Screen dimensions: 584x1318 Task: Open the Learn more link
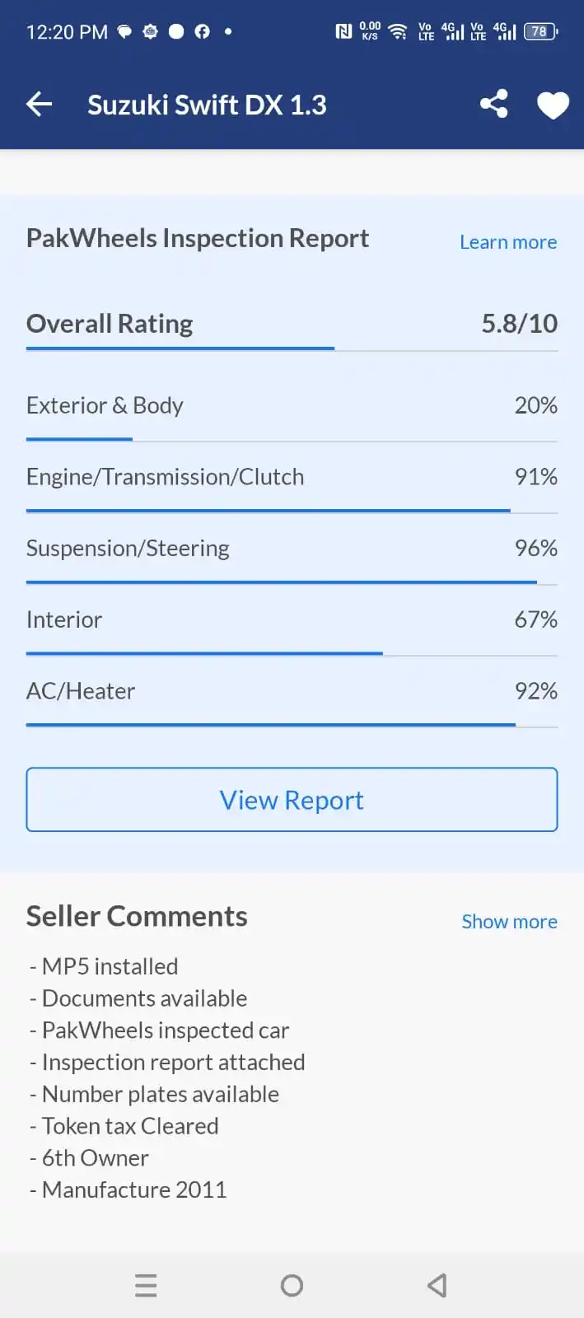click(507, 242)
